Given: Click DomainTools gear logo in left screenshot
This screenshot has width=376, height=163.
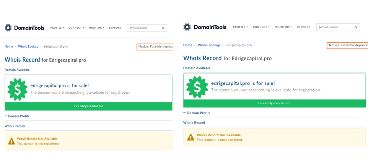Looking at the screenshot, I should pyautogui.click(x=8, y=28).
